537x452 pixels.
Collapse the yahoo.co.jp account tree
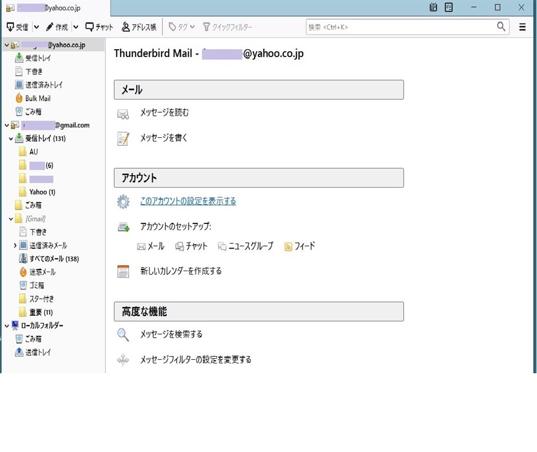[6, 45]
